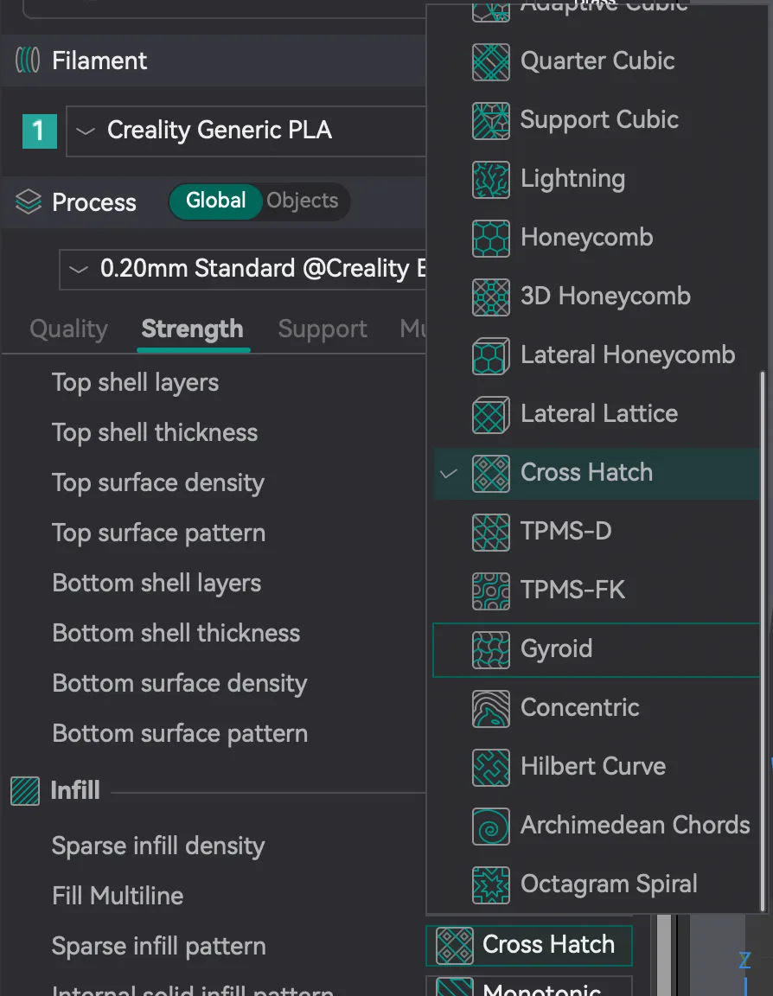The image size is (773, 996).
Task: Choose Lateral Lattice from the pattern list
Action: point(597,414)
